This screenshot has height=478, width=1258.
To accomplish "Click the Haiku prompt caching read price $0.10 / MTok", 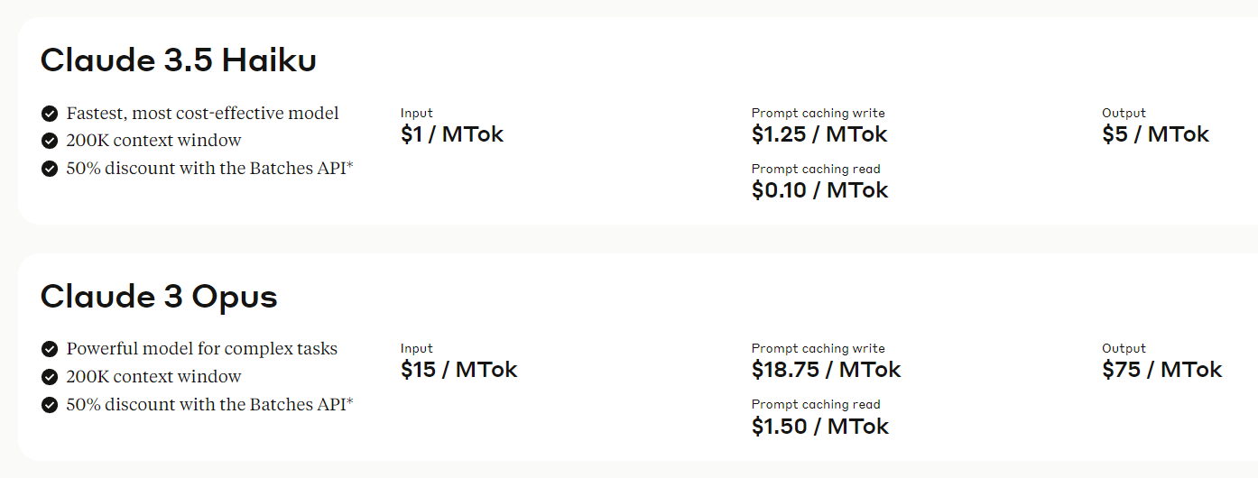I will click(820, 190).
